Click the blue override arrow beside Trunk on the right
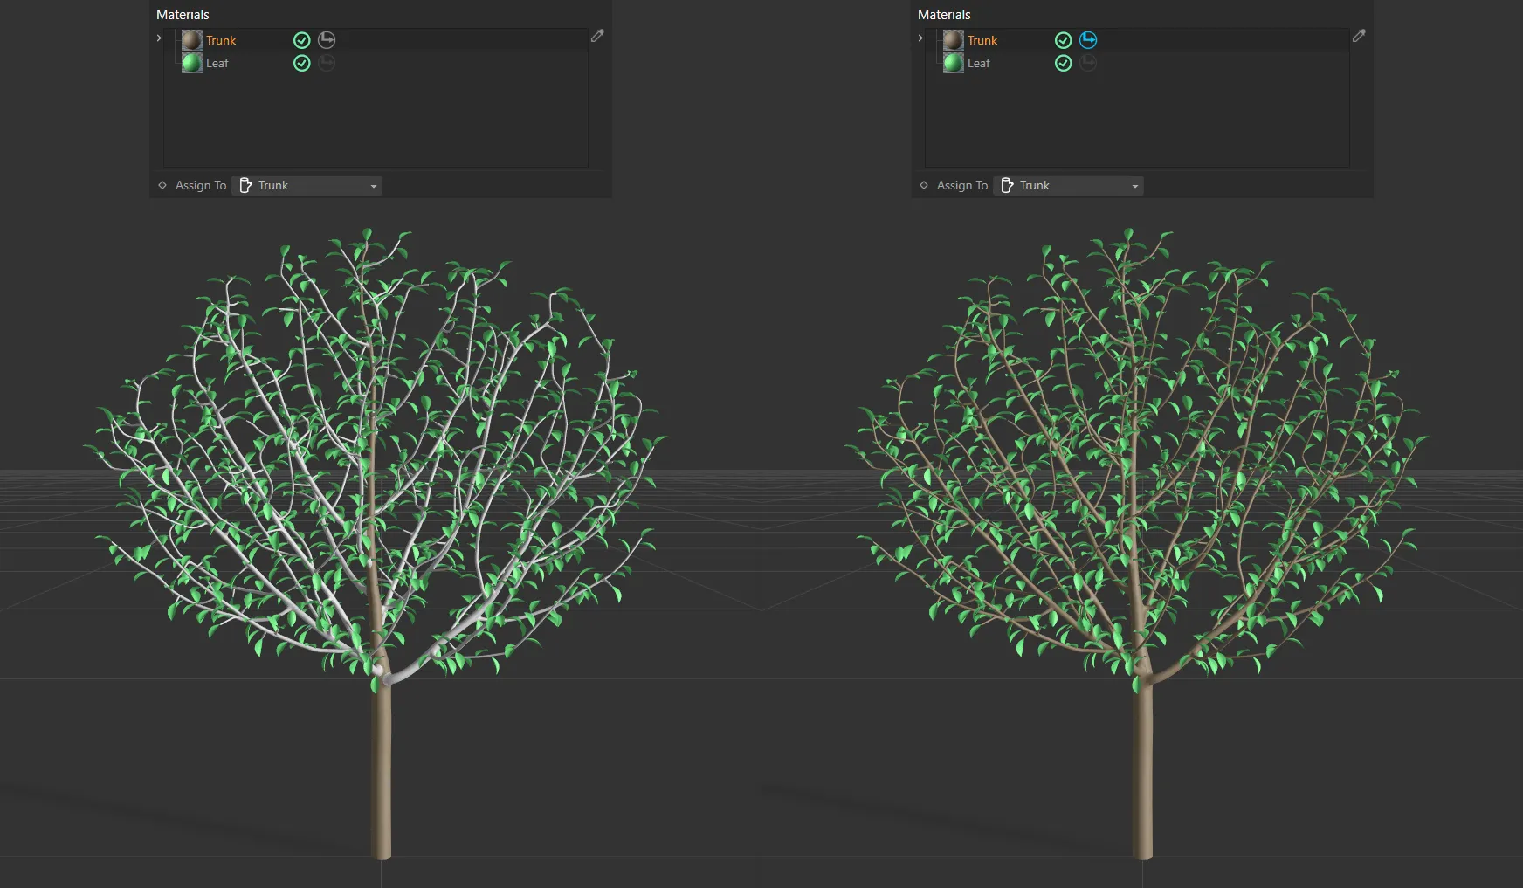The height and width of the screenshot is (888, 1523). click(1087, 39)
